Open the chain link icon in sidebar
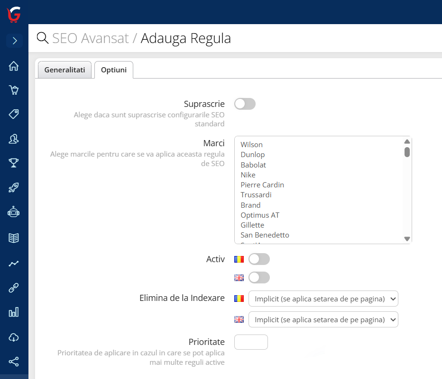 pos(14,288)
